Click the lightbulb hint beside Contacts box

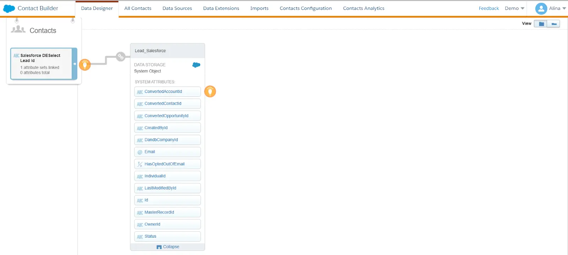click(x=85, y=65)
